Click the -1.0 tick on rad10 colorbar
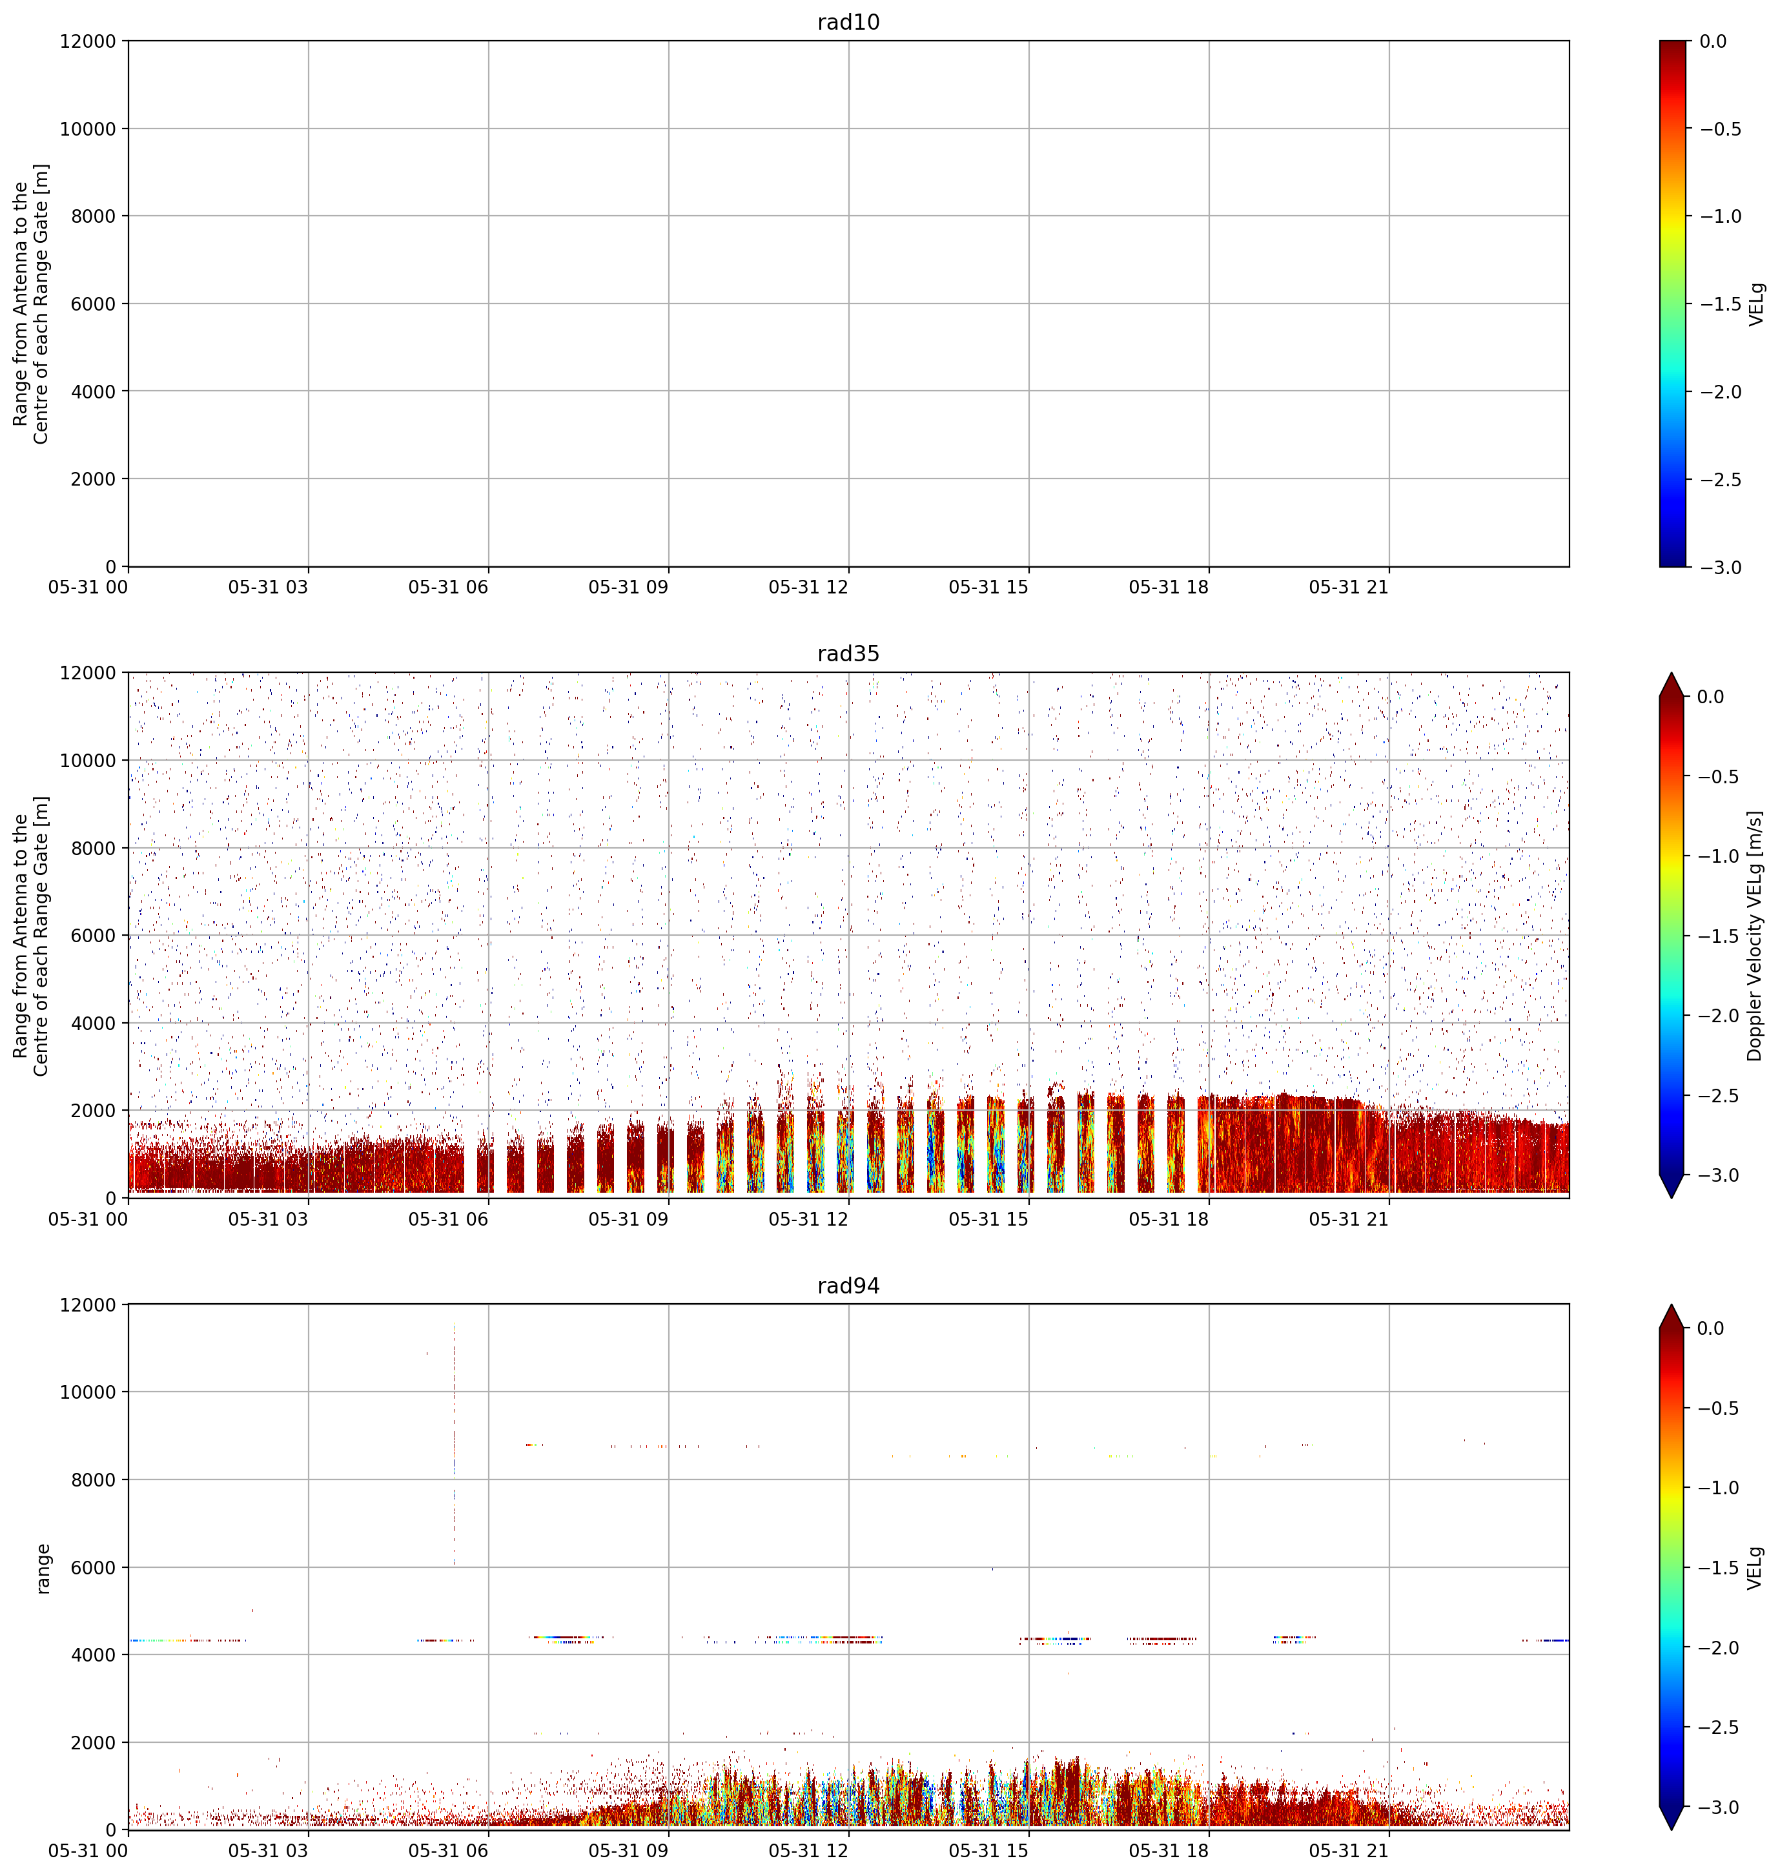The width and height of the screenshot is (1780, 1874). 1719,216
